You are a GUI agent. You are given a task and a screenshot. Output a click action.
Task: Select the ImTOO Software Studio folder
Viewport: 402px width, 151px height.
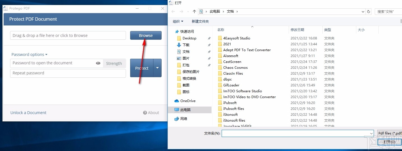pyautogui.click(x=242, y=91)
